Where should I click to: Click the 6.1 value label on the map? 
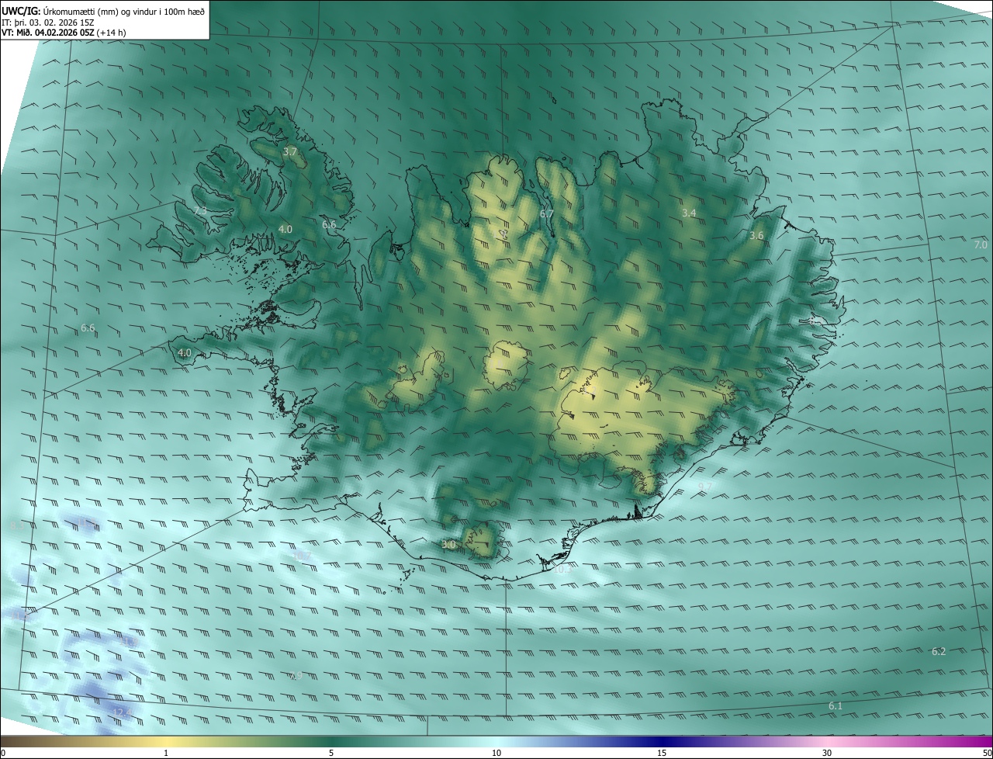836,705
